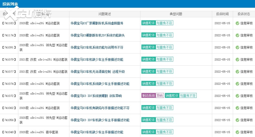The width and height of the screenshot is (255, 137).
Task: Click the 投诉状态 column header
Action: [x=244, y=14]
